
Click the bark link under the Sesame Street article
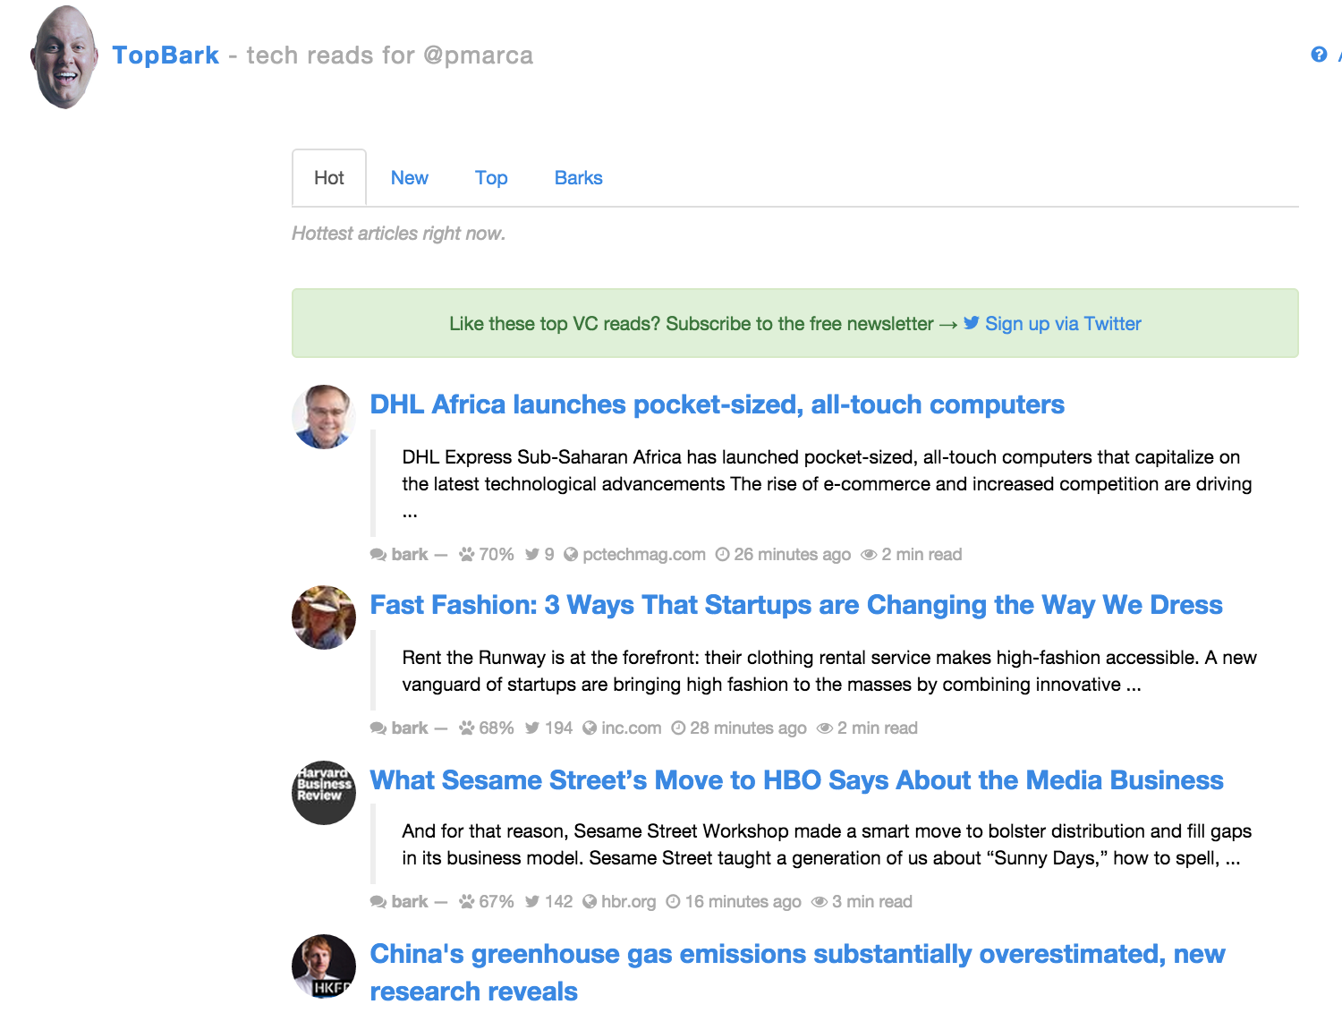pyautogui.click(x=410, y=902)
